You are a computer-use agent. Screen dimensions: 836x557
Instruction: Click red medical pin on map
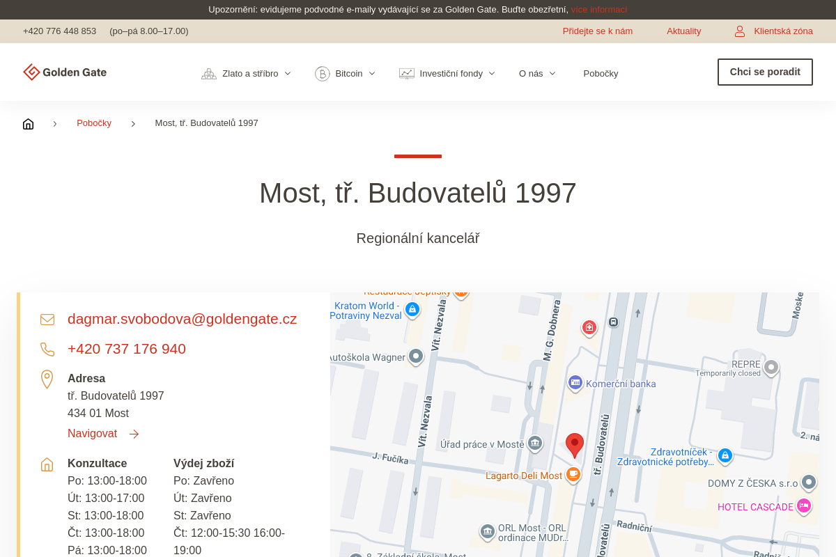(x=589, y=327)
